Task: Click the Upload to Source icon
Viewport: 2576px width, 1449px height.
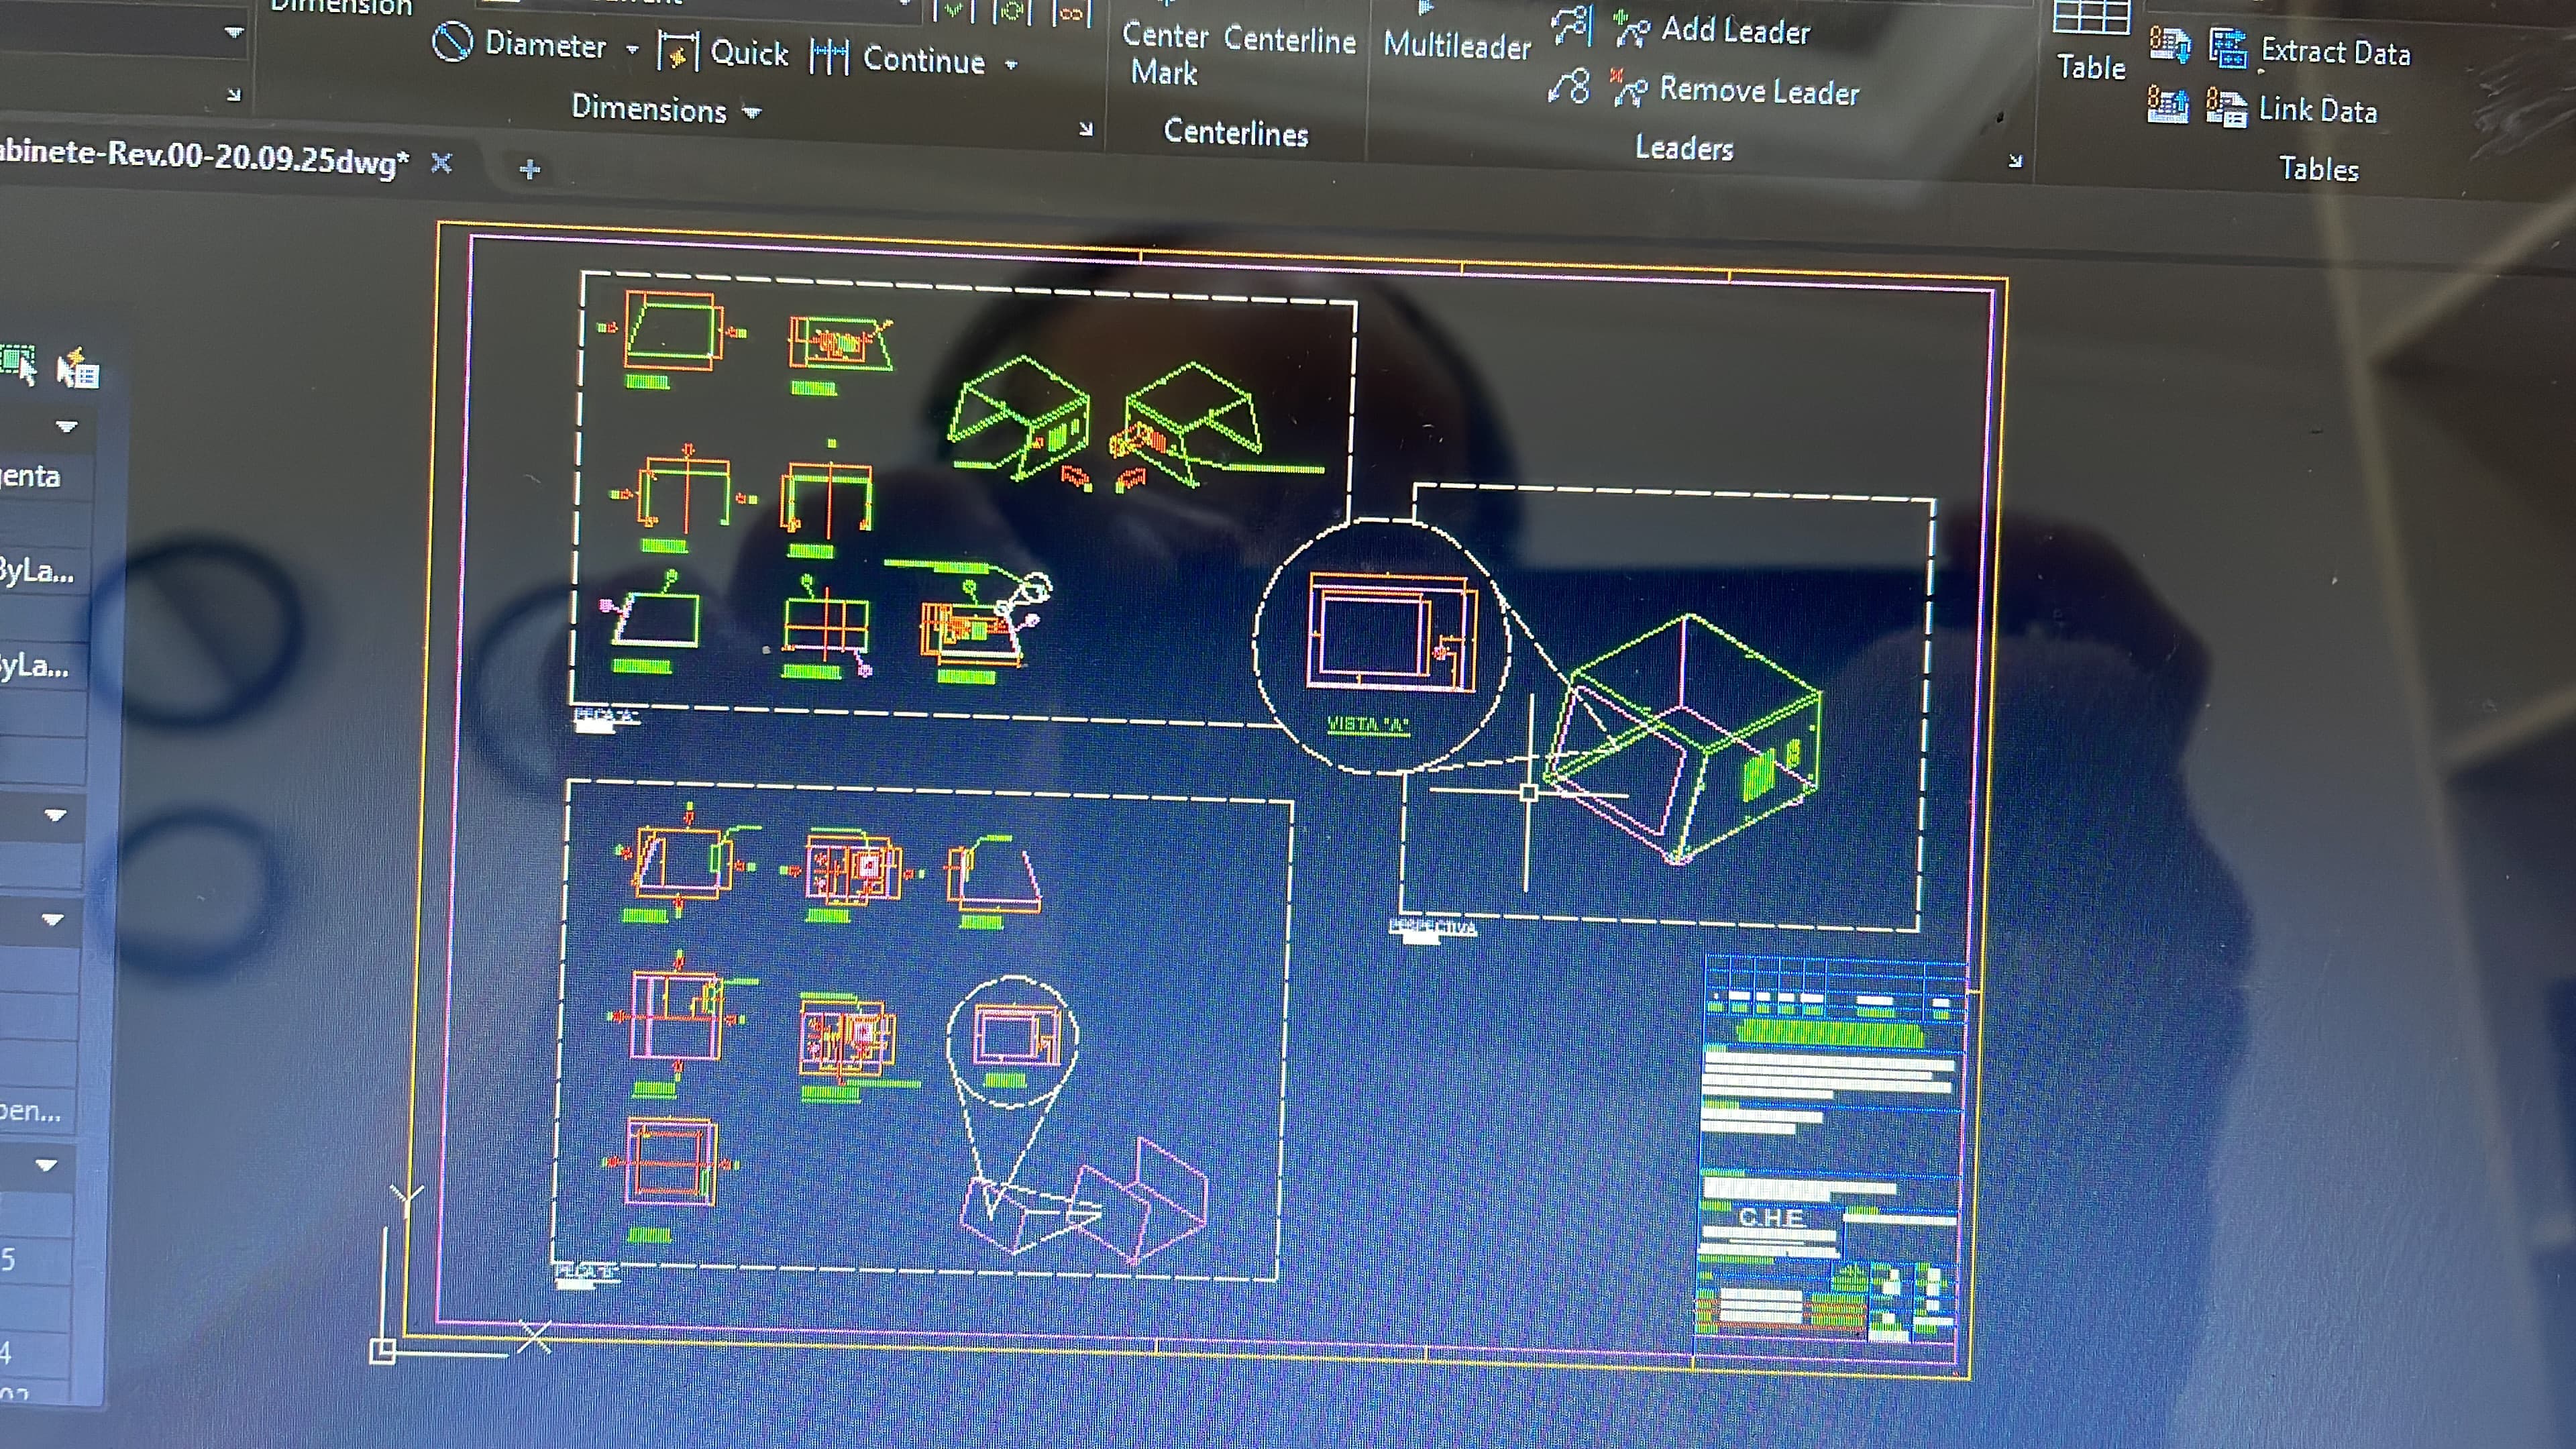Action: [x=2167, y=104]
